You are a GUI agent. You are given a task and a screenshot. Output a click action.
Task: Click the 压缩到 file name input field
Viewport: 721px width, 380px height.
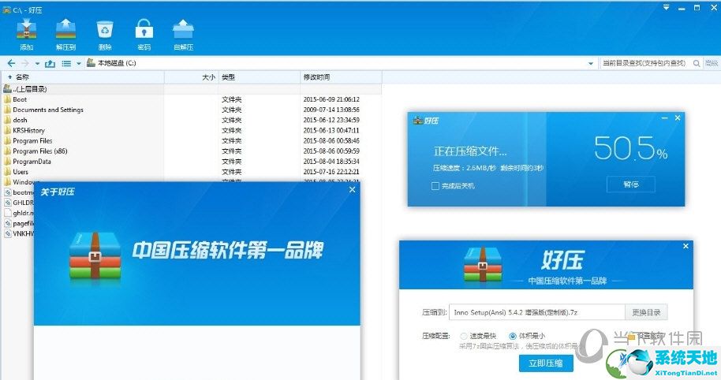pyautogui.click(x=536, y=312)
